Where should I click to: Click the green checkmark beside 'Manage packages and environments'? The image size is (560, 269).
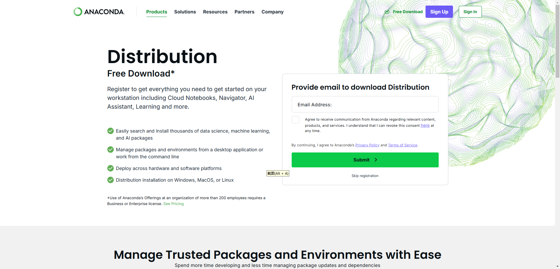(111, 150)
